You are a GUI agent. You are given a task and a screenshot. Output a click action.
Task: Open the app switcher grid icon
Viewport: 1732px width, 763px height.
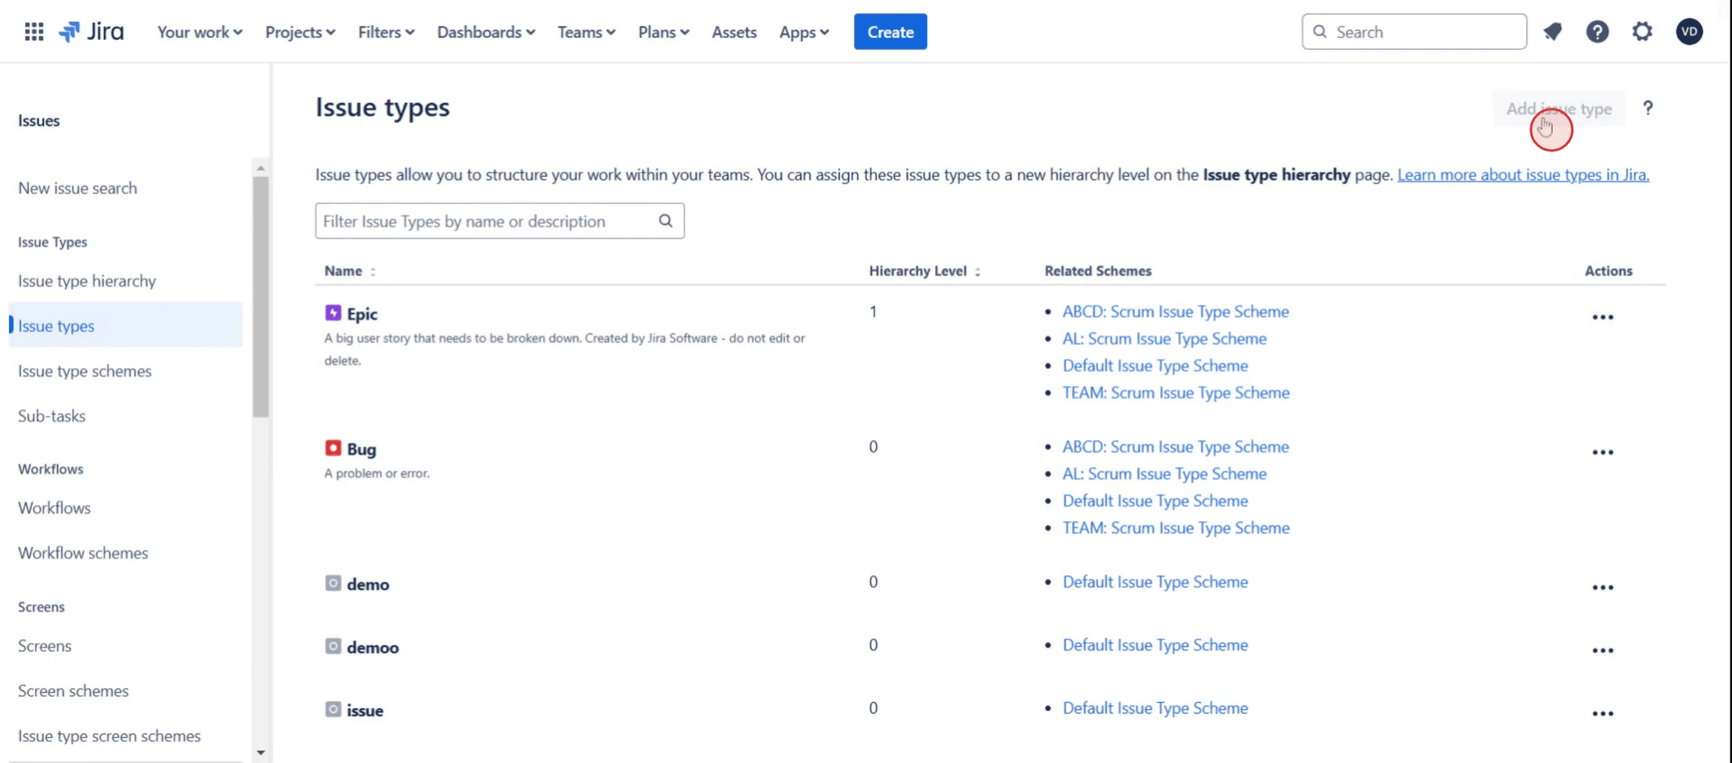pyautogui.click(x=33, y=32)
